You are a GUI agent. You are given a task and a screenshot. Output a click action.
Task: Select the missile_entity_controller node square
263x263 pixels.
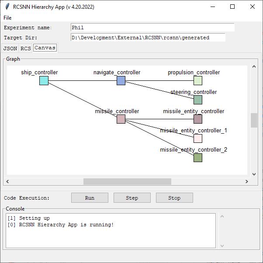pos(198,119)
